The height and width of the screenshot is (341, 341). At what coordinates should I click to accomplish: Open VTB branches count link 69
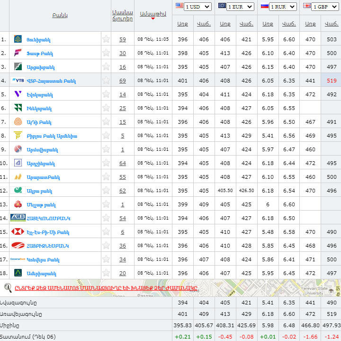(x=123, y=81)
